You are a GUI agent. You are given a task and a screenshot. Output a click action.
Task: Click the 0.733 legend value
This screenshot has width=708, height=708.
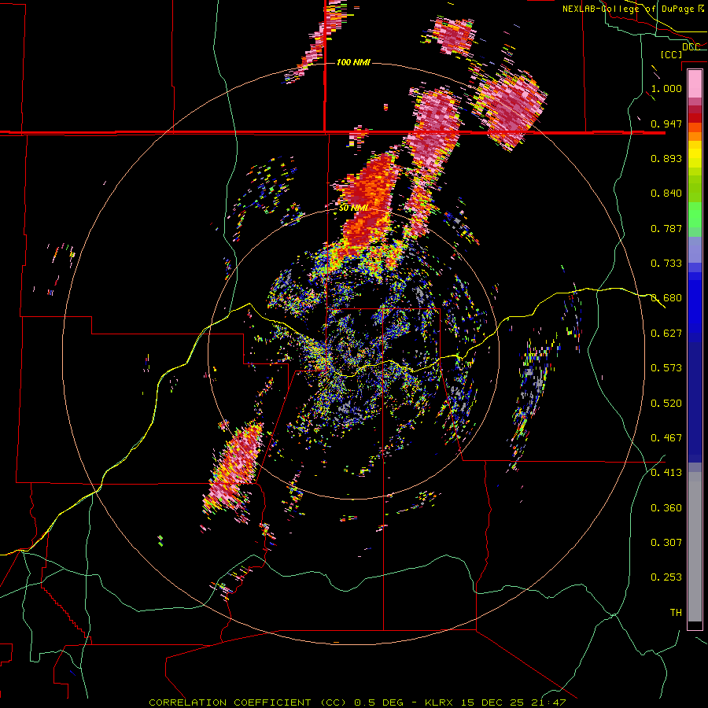click(x=666, y=264)
